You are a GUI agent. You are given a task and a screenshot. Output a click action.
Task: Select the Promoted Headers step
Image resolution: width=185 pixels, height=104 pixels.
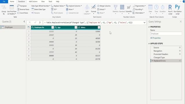coord(161,54)
